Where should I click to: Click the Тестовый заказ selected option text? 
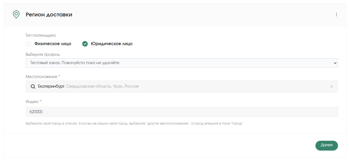pyautogui.click(x=75, y=63)
